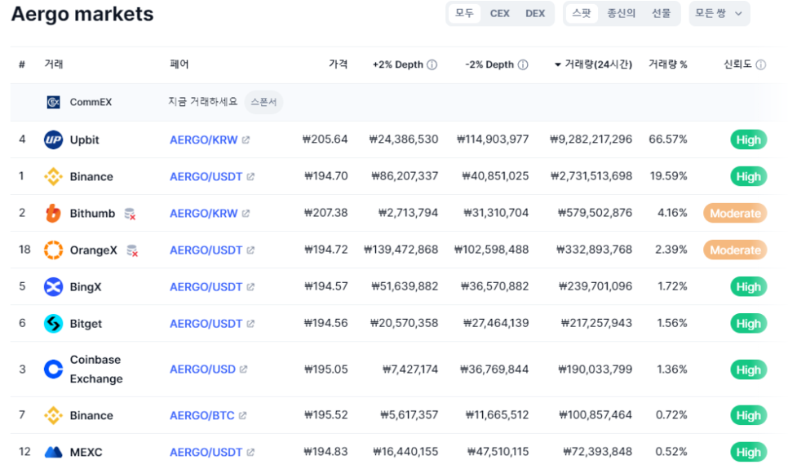Viewport: 788px width, 469px height.
Task: Open OrangeX AERGO/USDT pair link
Action: click(x=206, y=250)
